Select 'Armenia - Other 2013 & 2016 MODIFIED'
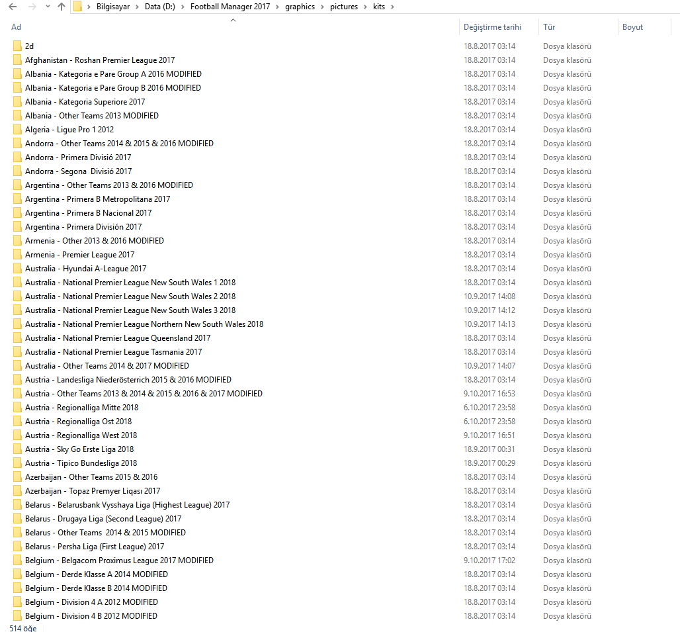 tap(95, 241)
